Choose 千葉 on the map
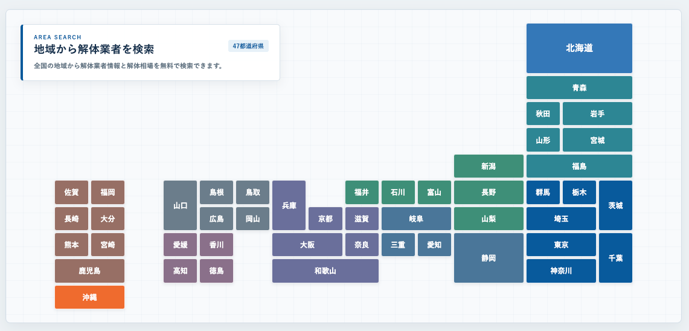 [615, 258]
